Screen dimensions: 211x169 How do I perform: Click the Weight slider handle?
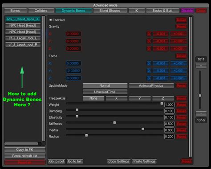pos(162,104)
